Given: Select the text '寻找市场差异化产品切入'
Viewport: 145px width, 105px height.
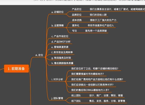Looking at the screenshot, I should [101, 25].
